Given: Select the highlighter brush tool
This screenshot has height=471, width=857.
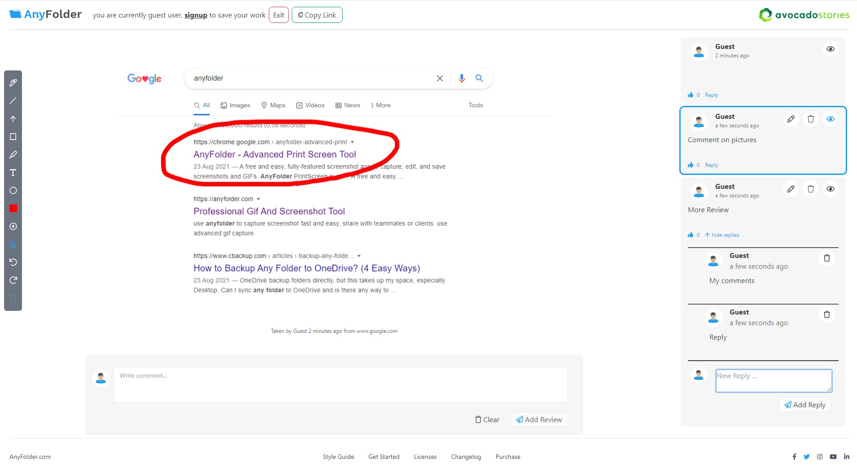Looking at the screenshot, I should point(13,155).
